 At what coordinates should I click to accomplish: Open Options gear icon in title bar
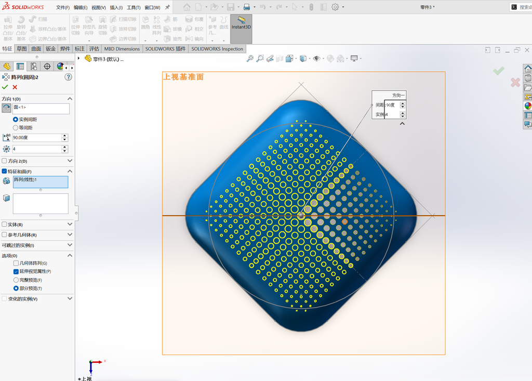335,7
